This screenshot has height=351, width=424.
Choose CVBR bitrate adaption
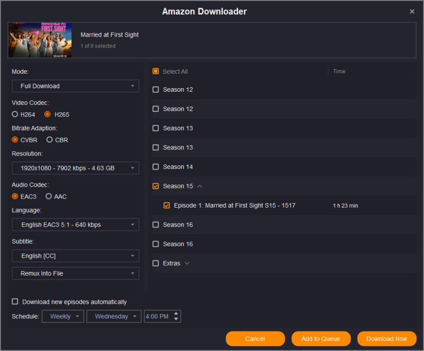(15, 140)
